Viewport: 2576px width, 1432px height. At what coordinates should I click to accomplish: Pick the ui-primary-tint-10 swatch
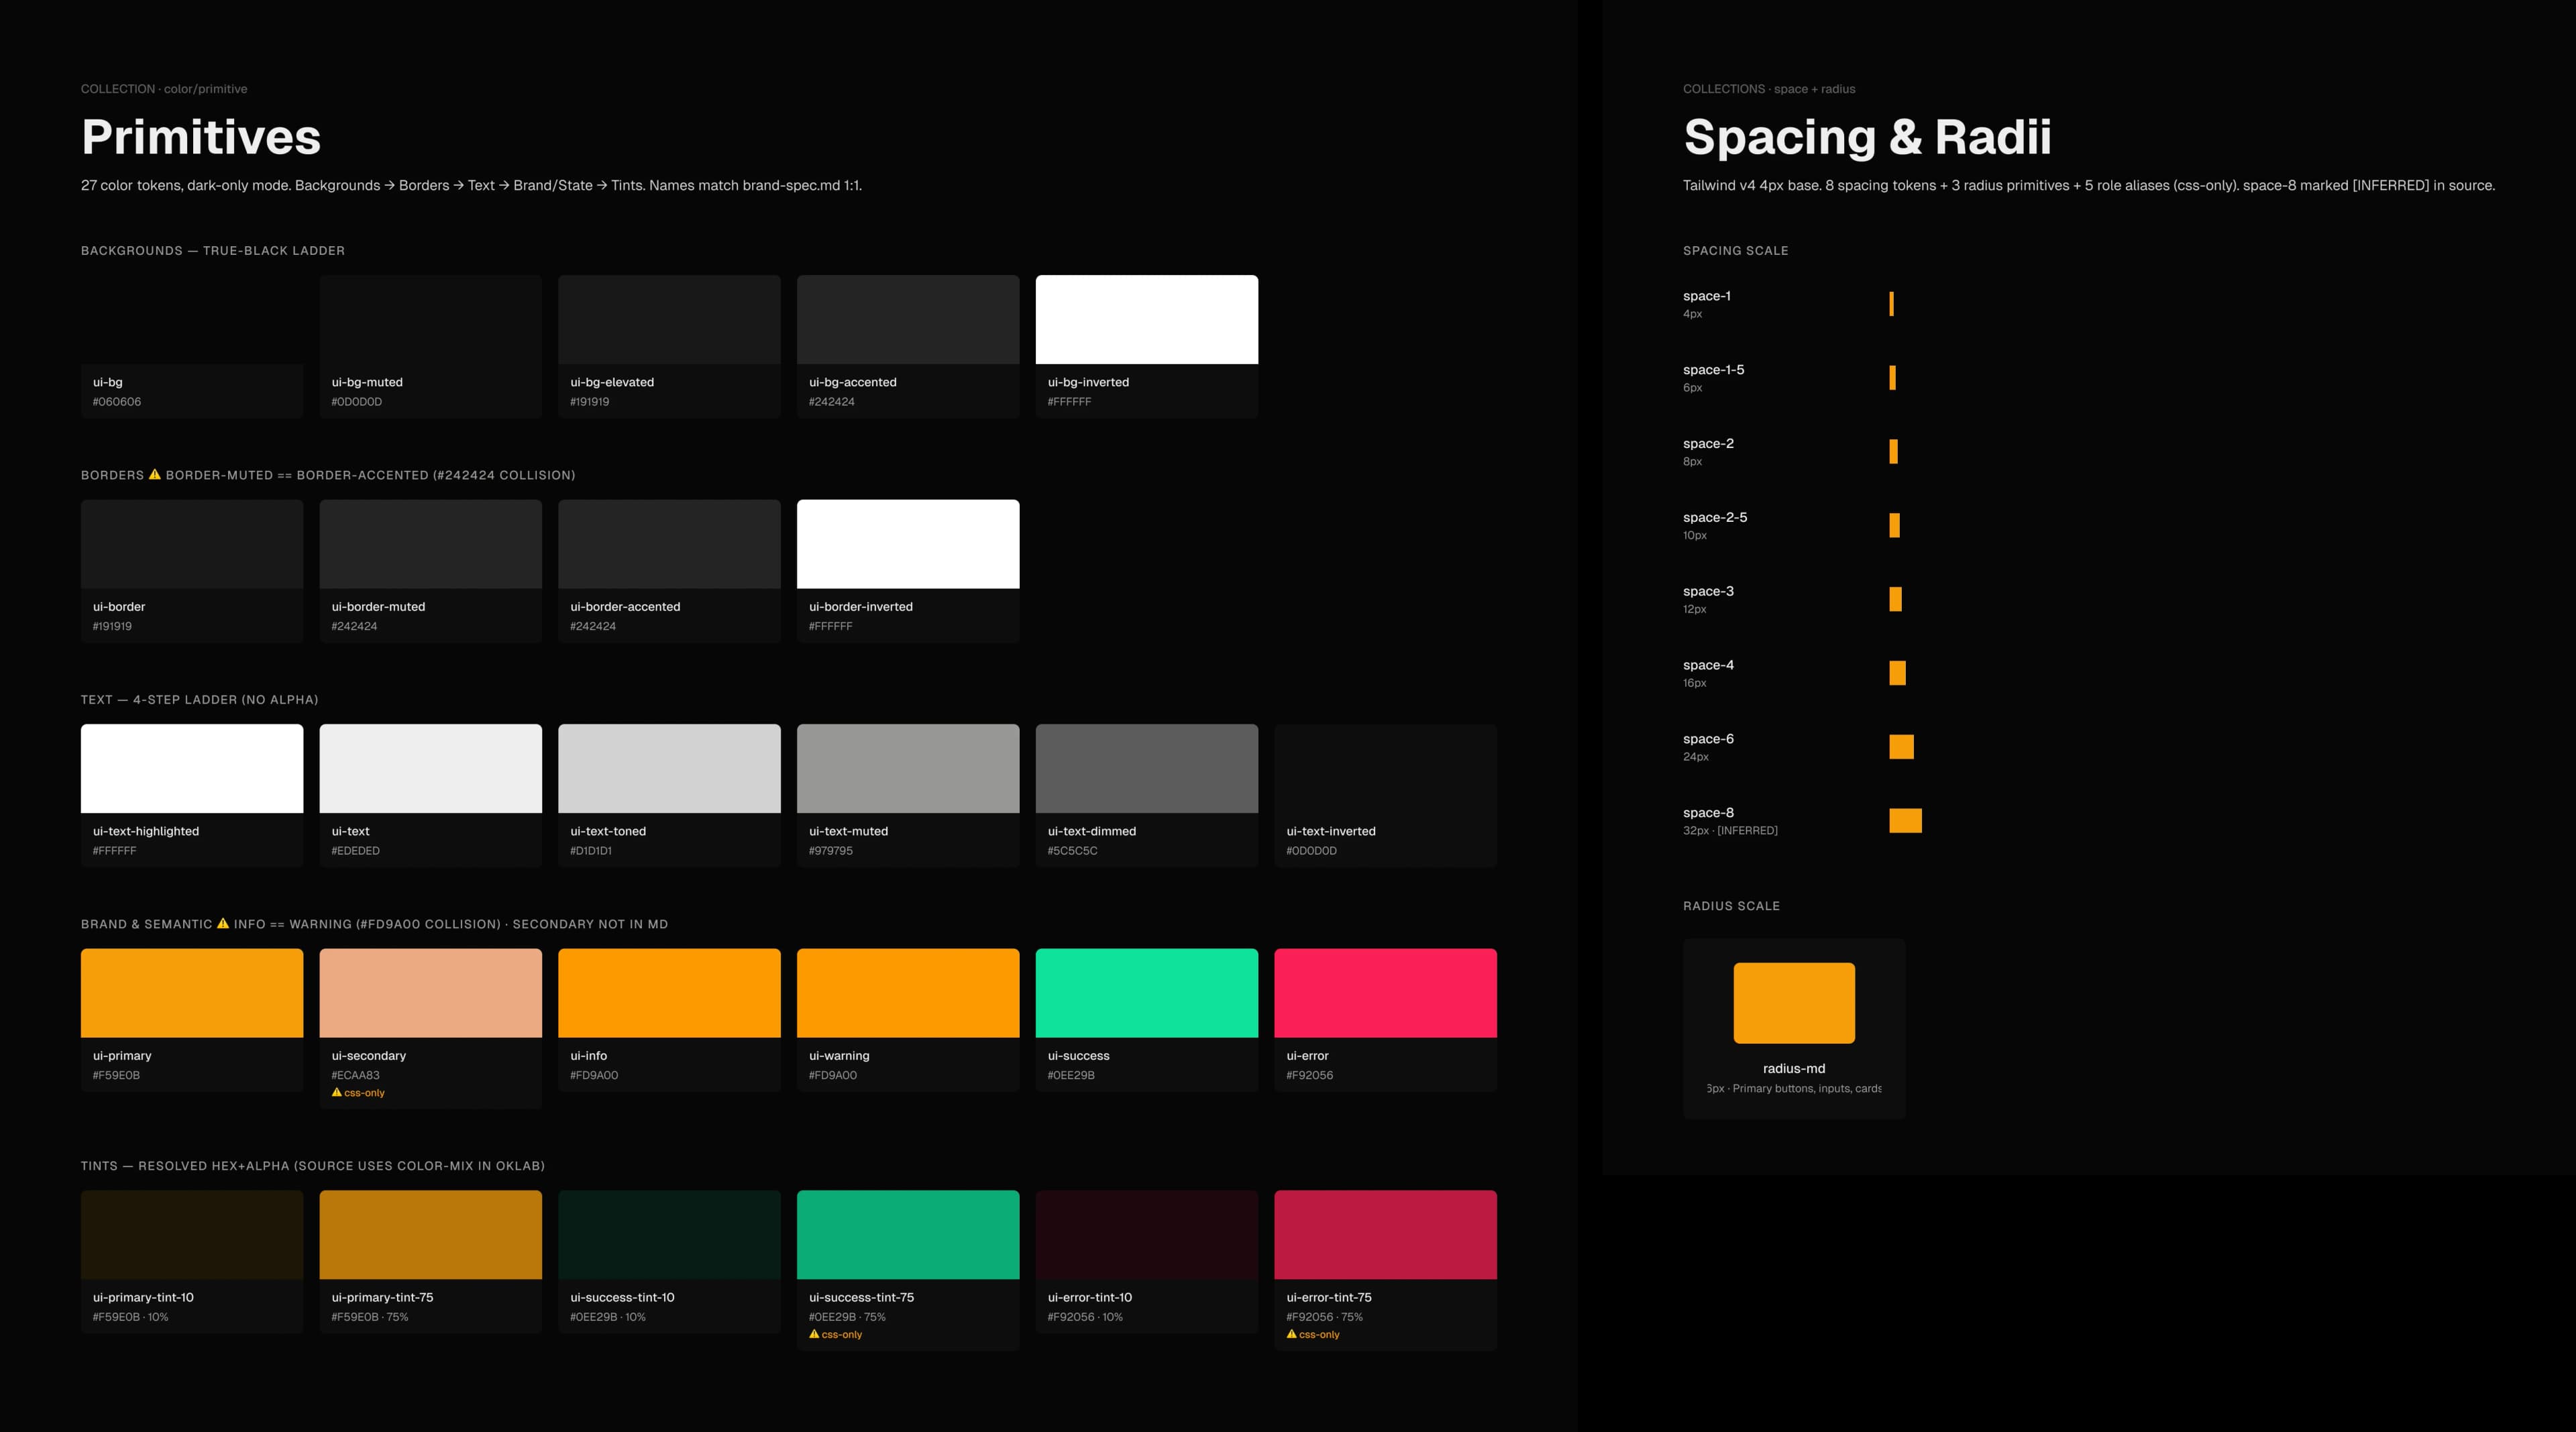[192, 1235]
